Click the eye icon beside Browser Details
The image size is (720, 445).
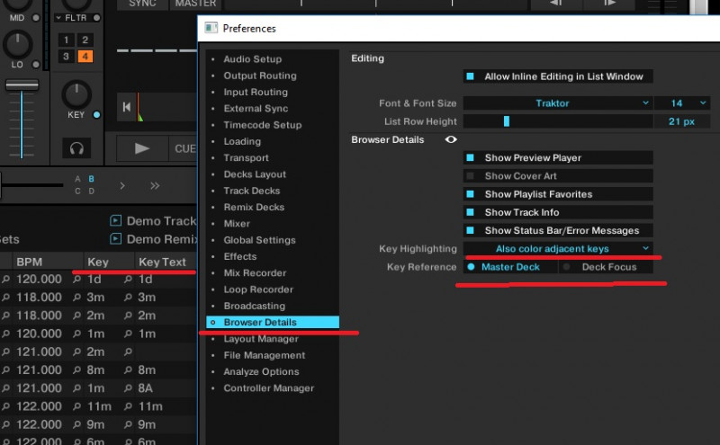point(451,139)
